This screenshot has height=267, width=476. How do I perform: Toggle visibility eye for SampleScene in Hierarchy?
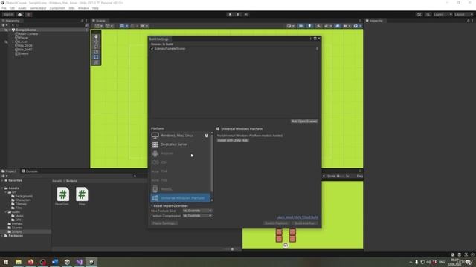[6, 30]
